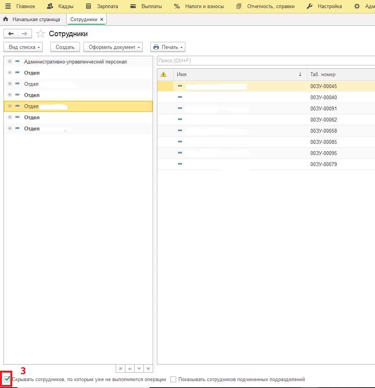
Task: Open the Вид списка dropdown
Action: point(23,47)
